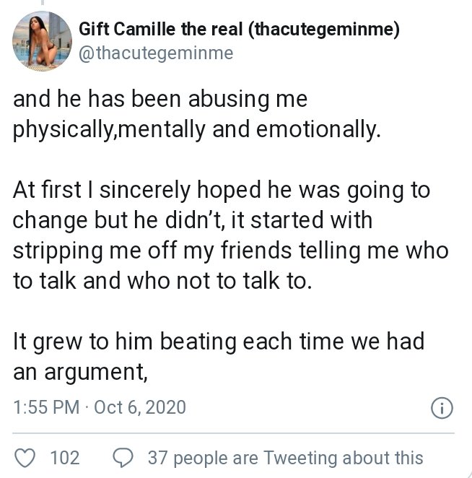
Task: Click the line 'to talk and who not to talk to.'
Action: pos(163,282)
